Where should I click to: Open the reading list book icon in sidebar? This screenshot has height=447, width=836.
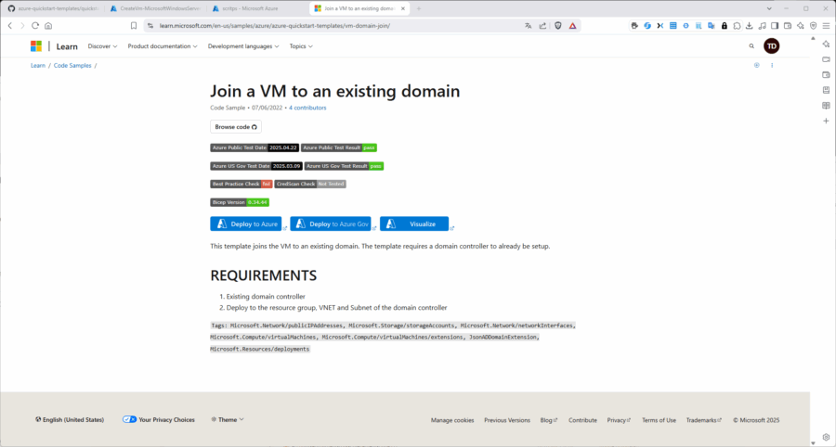[826, 106]
